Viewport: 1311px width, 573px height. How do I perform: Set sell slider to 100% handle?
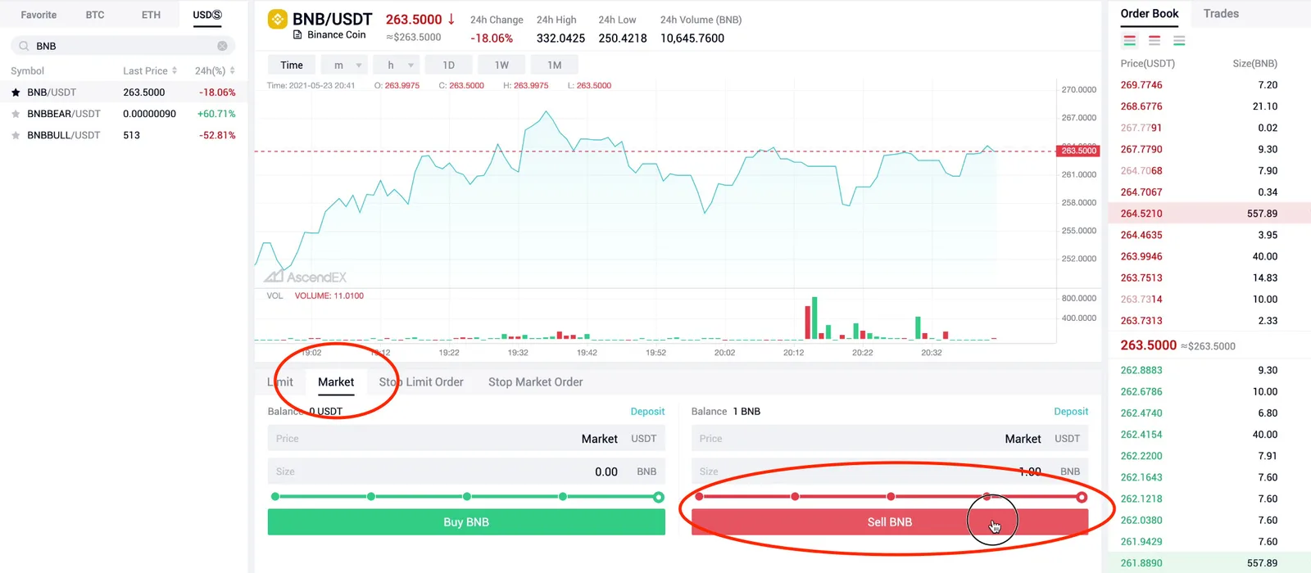(1082, 497)
